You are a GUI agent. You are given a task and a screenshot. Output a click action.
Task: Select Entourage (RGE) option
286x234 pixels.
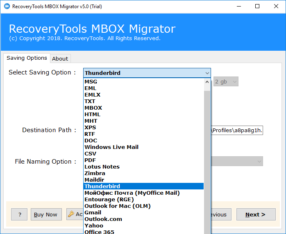[x=143, y=199]
